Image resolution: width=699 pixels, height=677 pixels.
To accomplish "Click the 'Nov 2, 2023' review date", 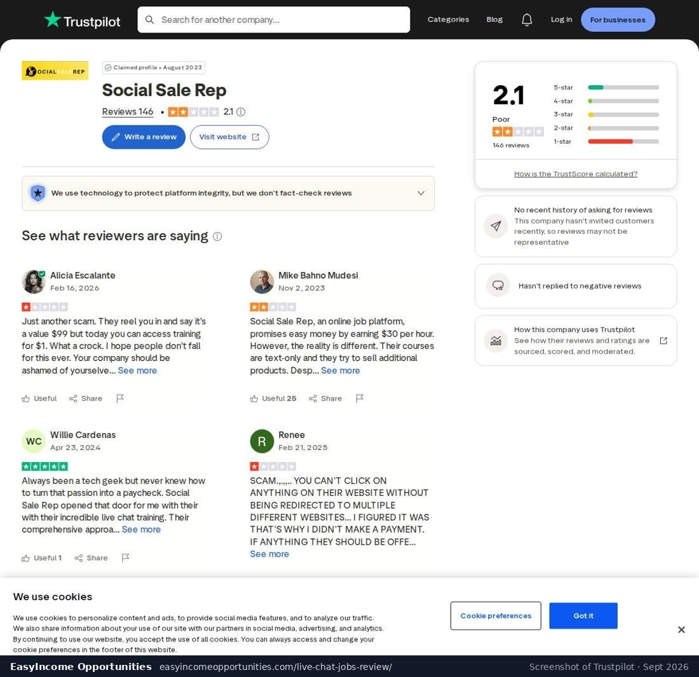I will pos(301,288).
